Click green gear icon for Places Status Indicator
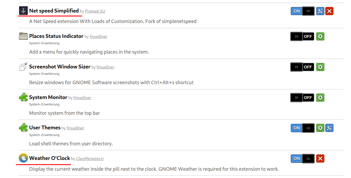351x178 pixels. pyautogui.click(x=320, y=36)
